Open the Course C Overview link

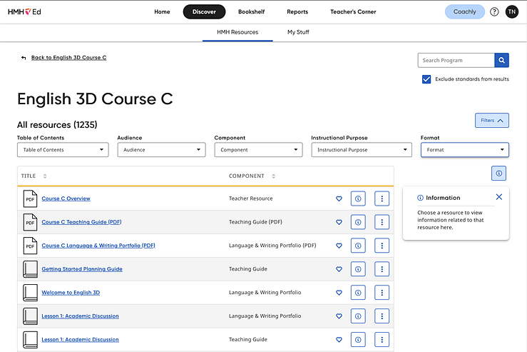(x=66, y=198)
